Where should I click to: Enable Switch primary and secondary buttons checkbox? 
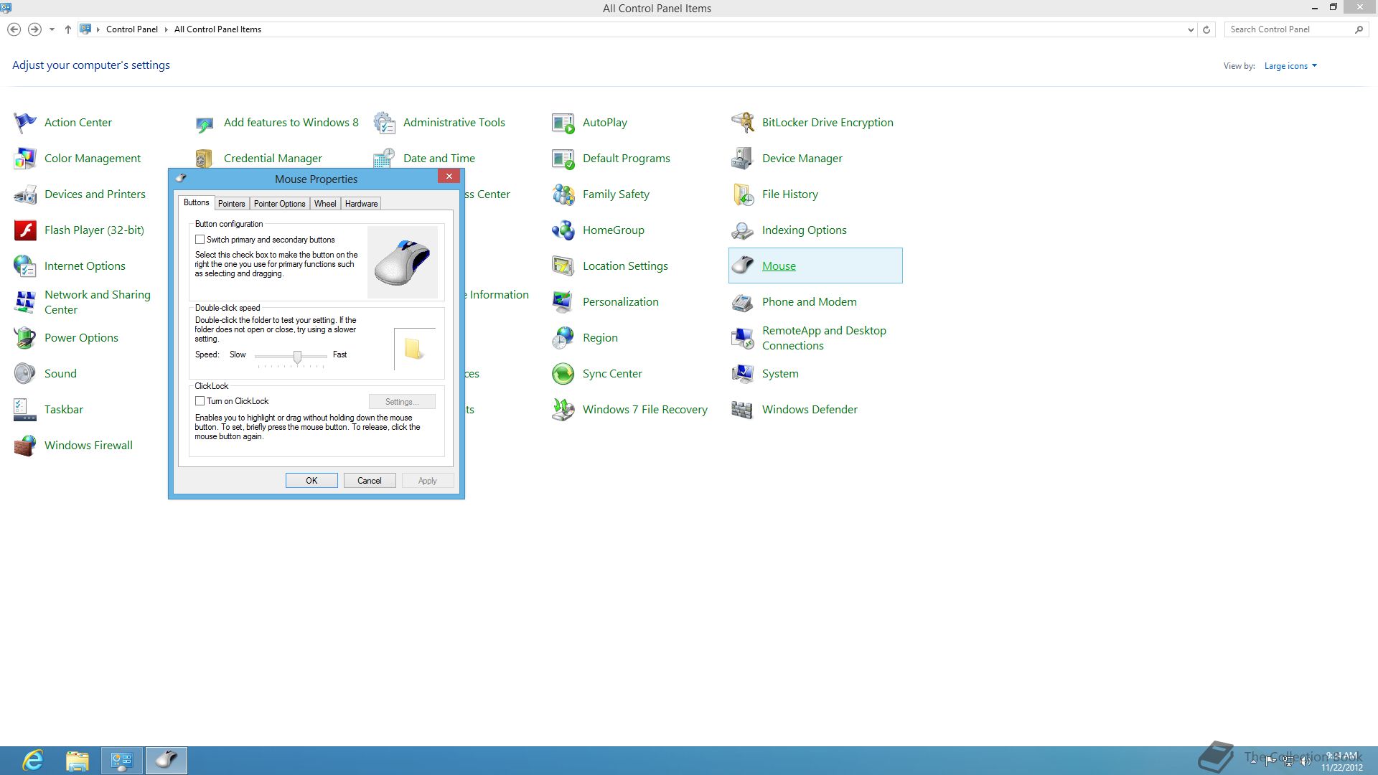[200, 240]
